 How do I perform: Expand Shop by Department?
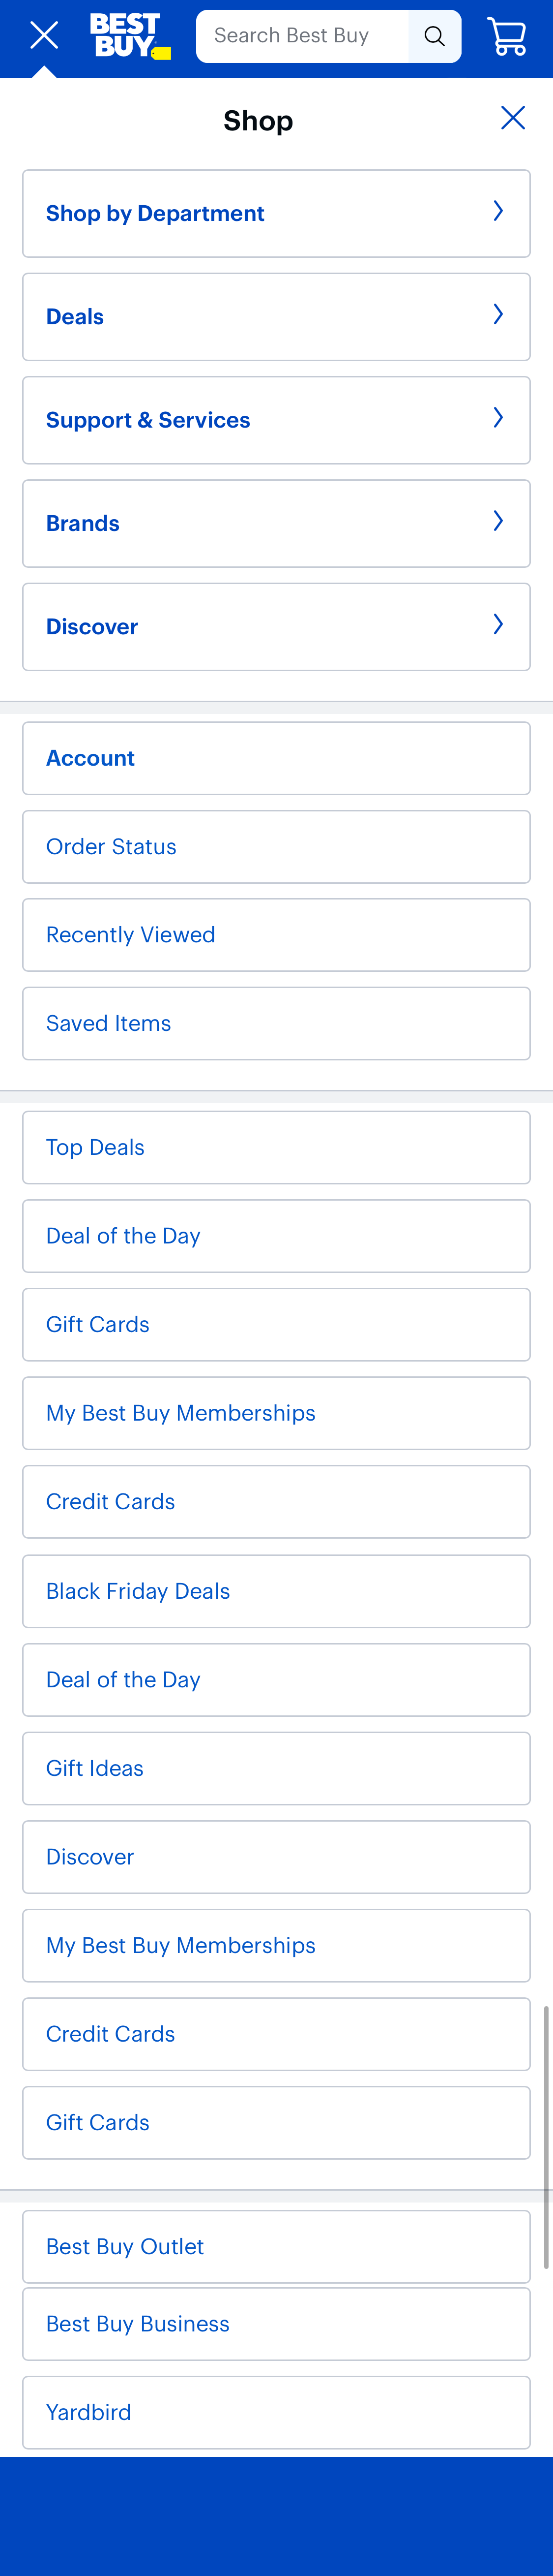point(276,213)
